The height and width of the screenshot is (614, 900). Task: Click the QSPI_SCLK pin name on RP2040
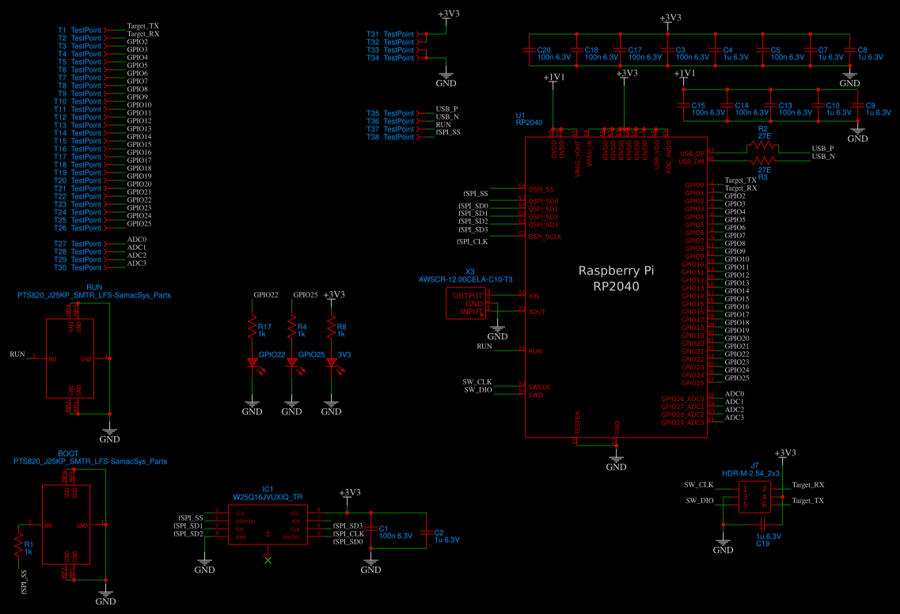(545, 237)
